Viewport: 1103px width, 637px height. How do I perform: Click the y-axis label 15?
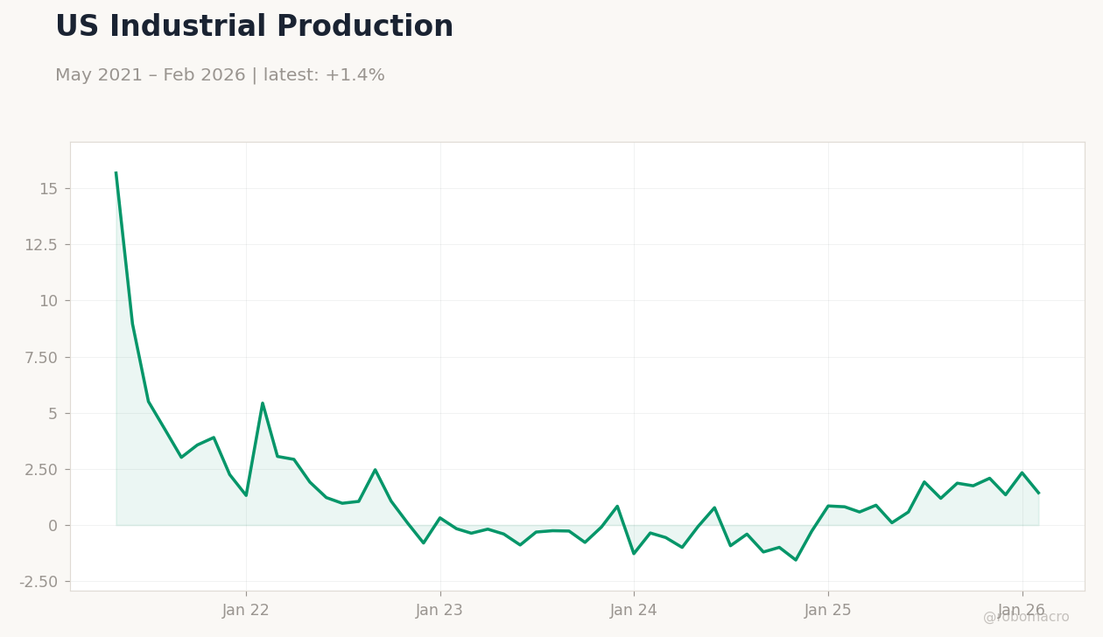(48, 189)
